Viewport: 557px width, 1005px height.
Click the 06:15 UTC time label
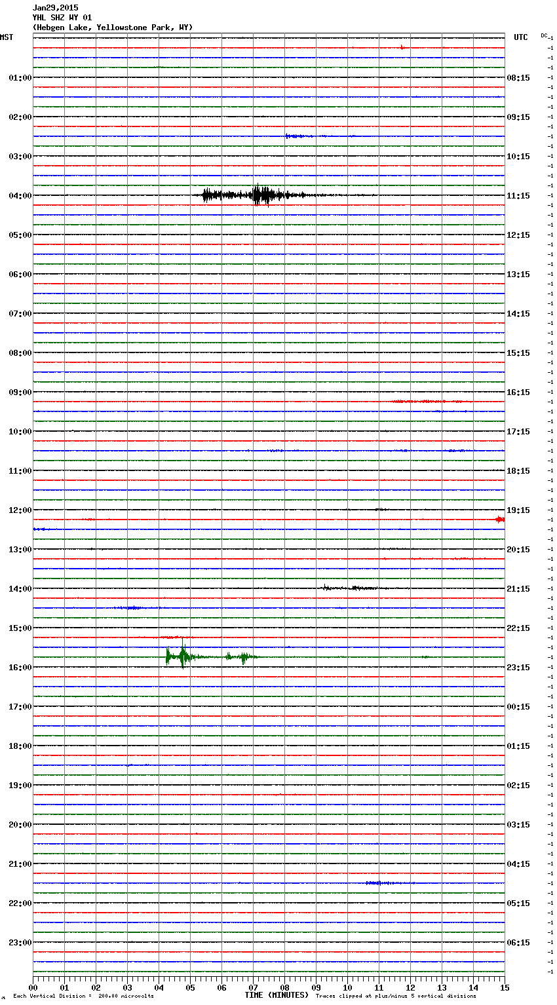[518, 943]
